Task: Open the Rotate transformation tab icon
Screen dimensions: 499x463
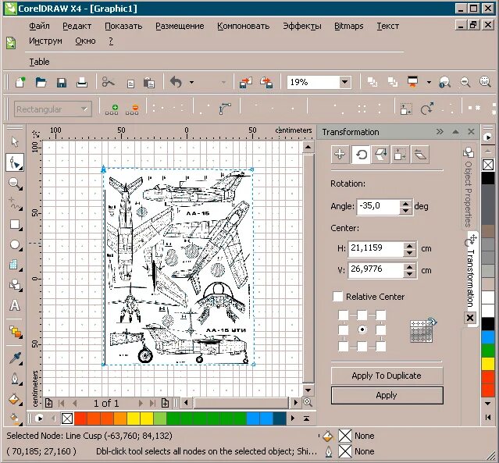Action: point(361,155)
